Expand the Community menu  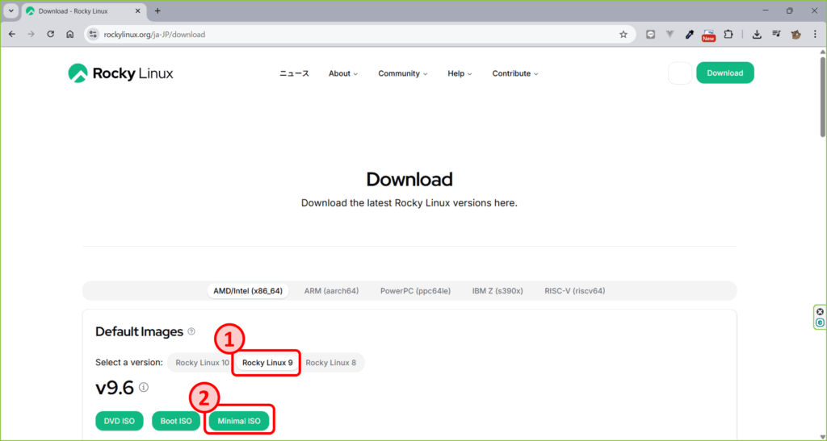click(x=403, y=73)
